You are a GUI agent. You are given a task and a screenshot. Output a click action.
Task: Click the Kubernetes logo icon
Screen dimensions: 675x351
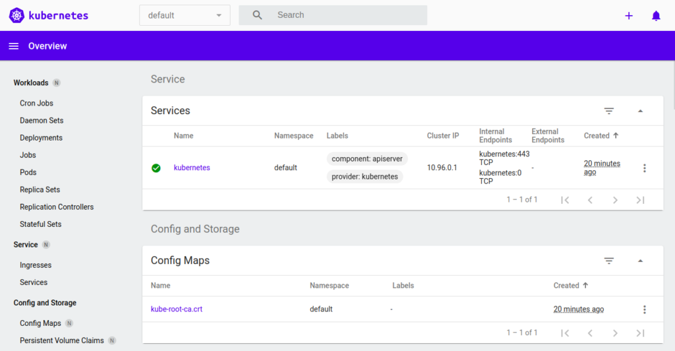coord(16,15)
